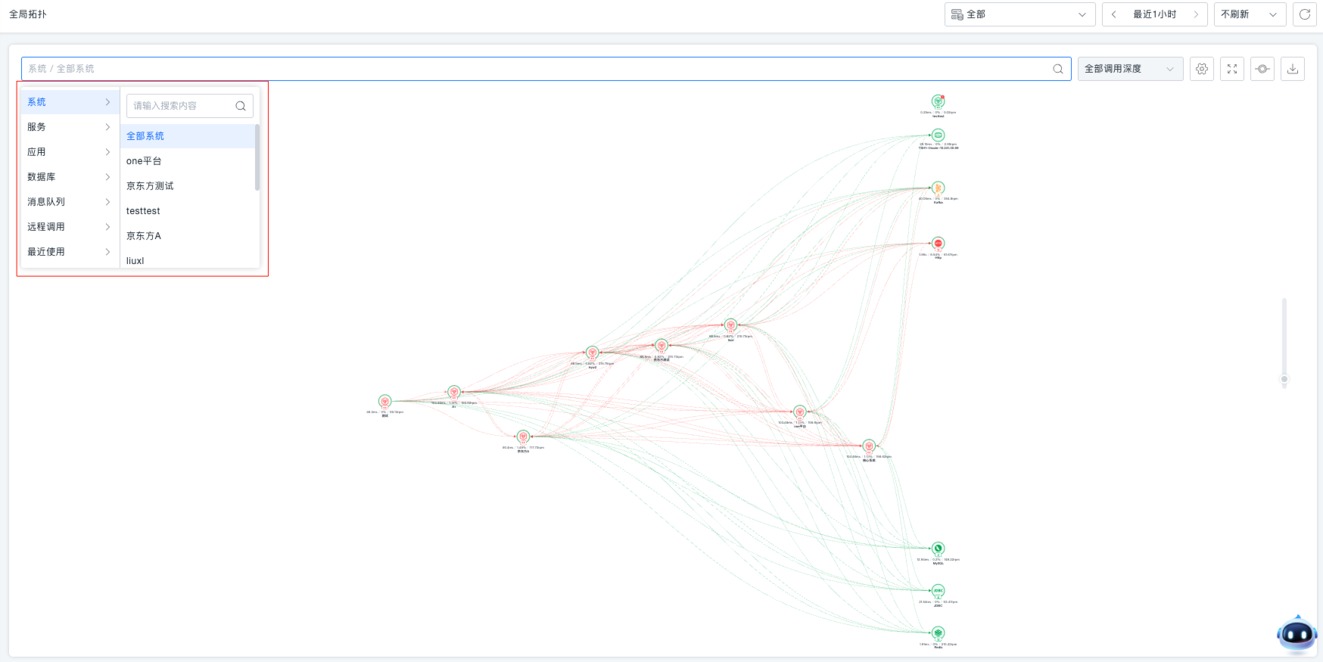
Task: Click the legend icon beside fullscreen
Action: (1262, 69)
